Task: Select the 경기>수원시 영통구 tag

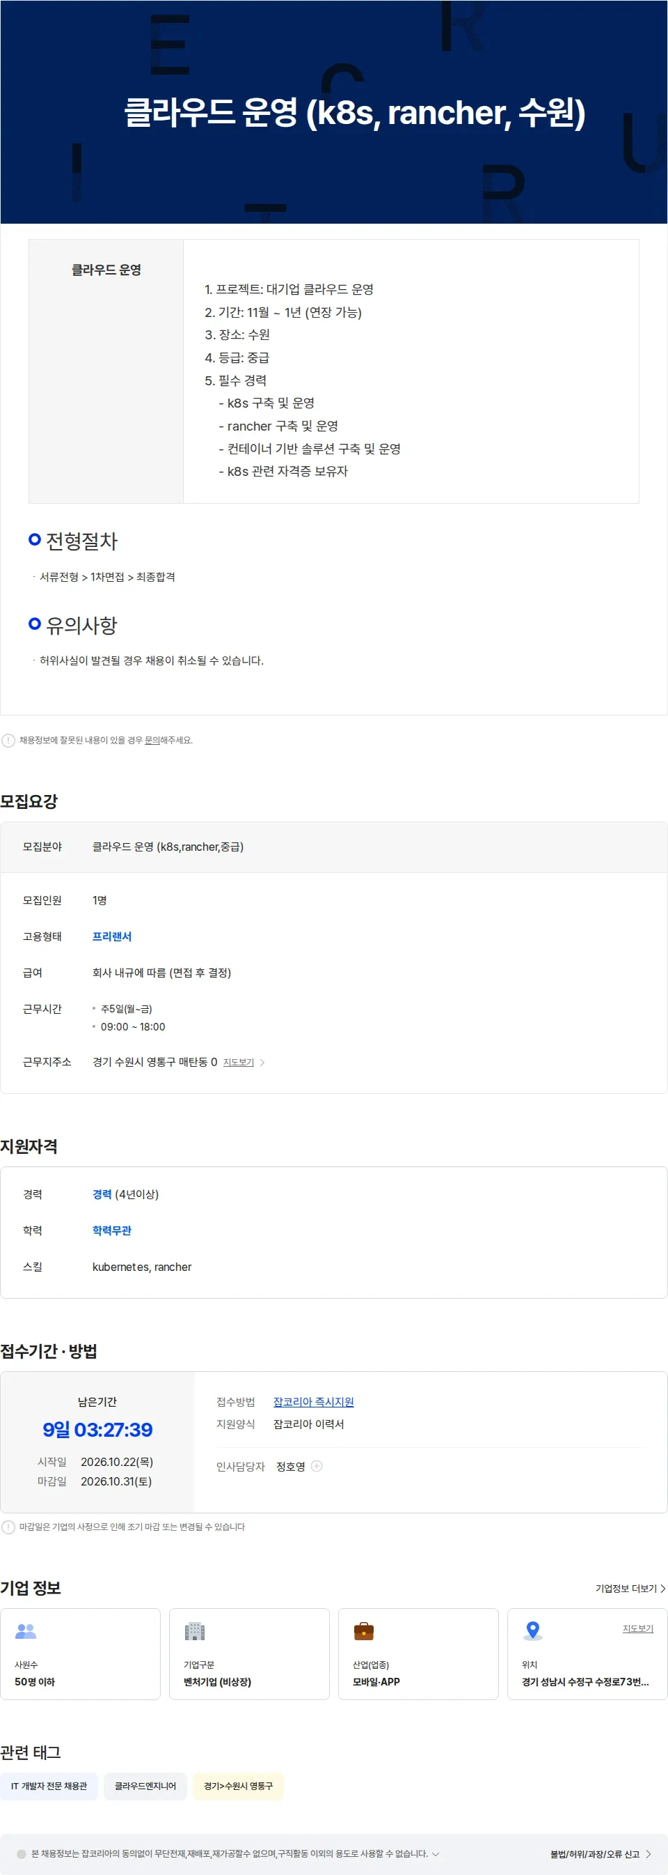Action: click(239, 1786)
